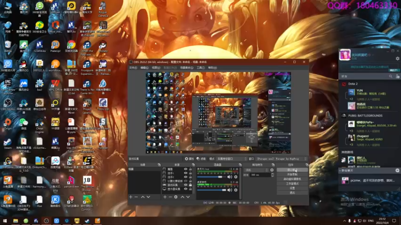The image size is (401, 225).
Task: Create group chat with plus icon in Steam
Action: click(x=397, y=170)
